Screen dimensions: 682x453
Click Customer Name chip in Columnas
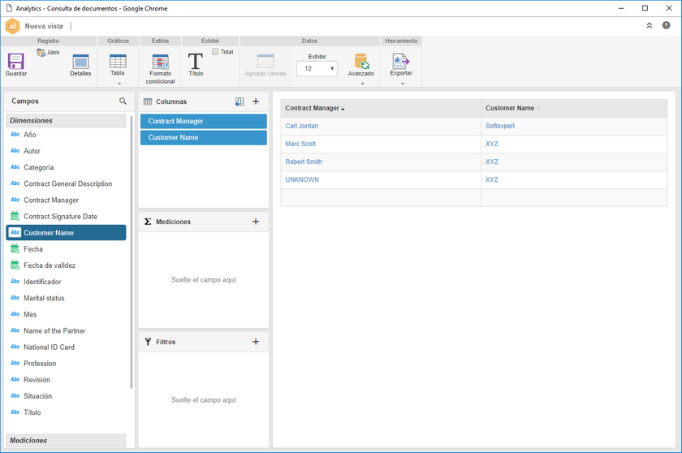[204, 137]
